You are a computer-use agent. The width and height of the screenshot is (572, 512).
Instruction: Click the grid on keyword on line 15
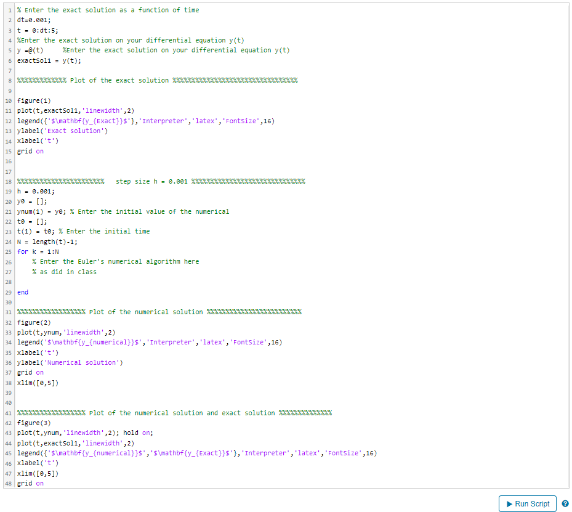(x=30, y=151)
